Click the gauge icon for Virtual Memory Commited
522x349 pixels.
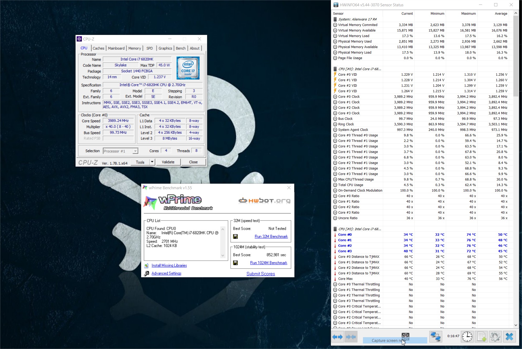335,25
